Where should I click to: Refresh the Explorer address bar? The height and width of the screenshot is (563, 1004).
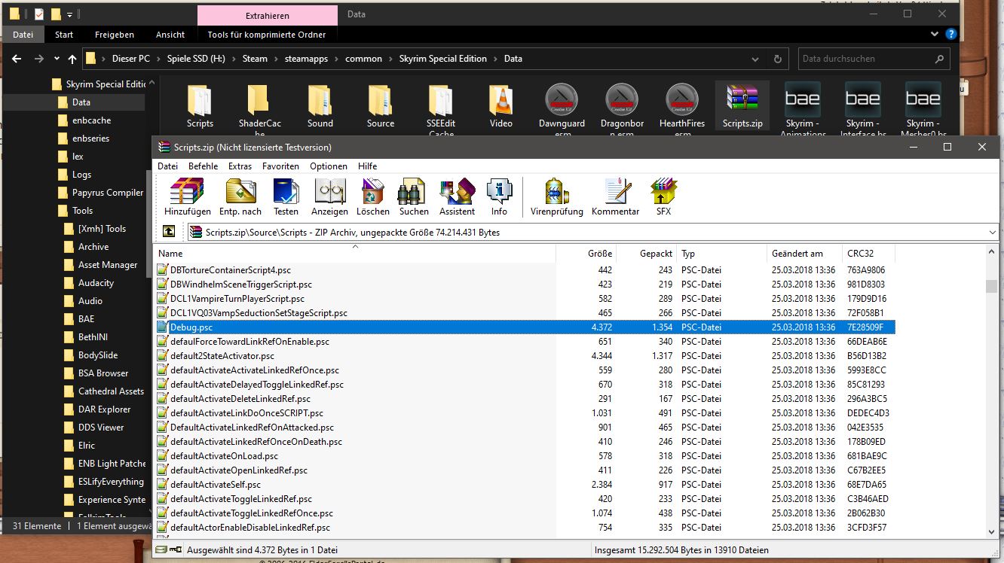coord(778,59)
